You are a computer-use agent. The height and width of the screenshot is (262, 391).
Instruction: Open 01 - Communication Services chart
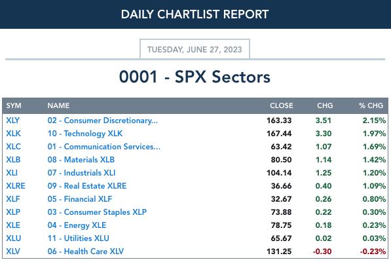pos(103,147)
